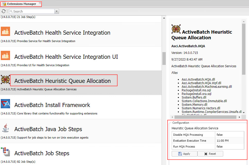
Task: Close the Extensions Manager tab
Action: point(40,3)
